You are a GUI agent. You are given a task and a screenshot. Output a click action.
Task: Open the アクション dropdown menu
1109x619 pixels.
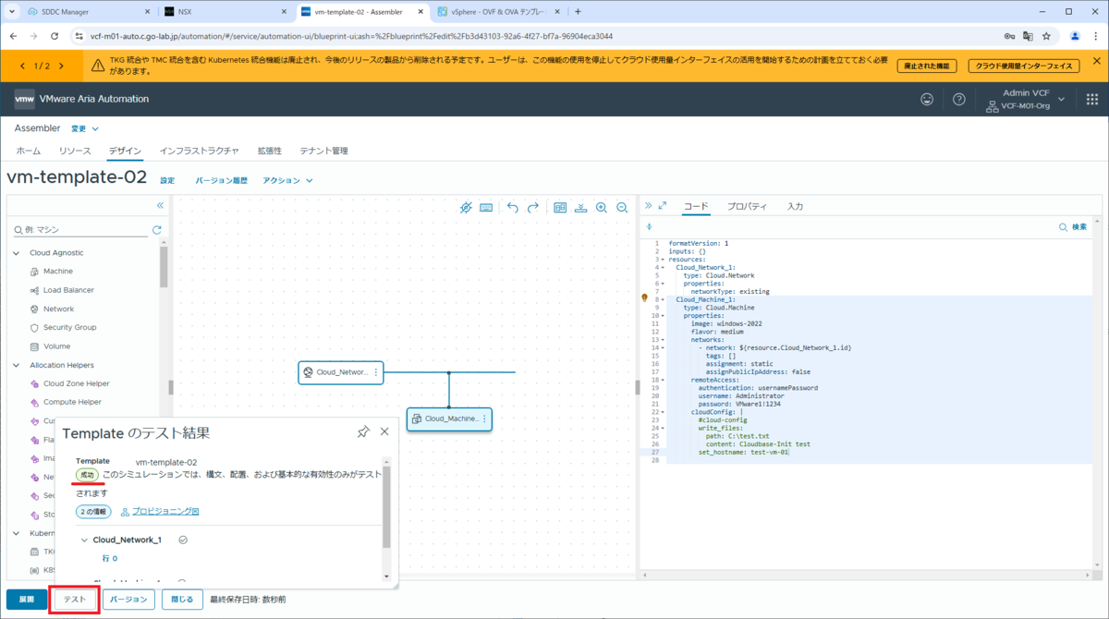point(287,180)
